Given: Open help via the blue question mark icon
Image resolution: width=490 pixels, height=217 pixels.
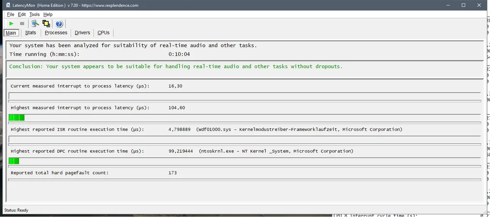Looking at the screenshot, I should point(59,24).
